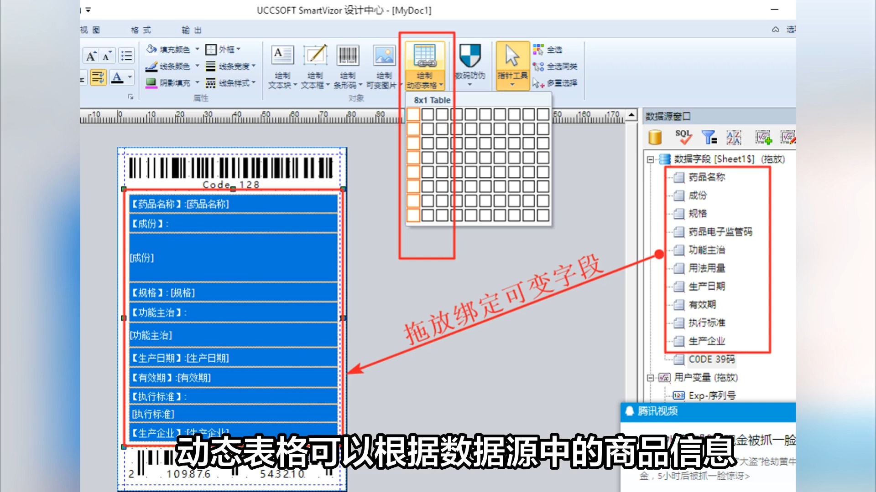Click the 全选同类 select same type button
Viewport: 876px width, 492px height.
555,66
